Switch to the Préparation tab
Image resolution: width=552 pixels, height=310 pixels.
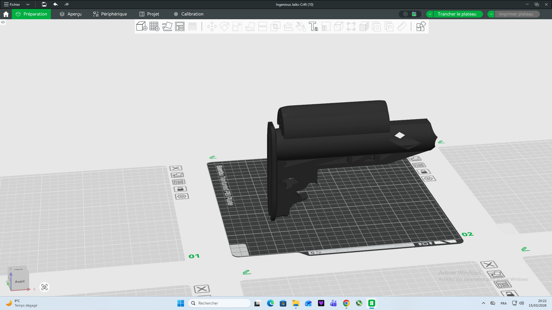31,14
